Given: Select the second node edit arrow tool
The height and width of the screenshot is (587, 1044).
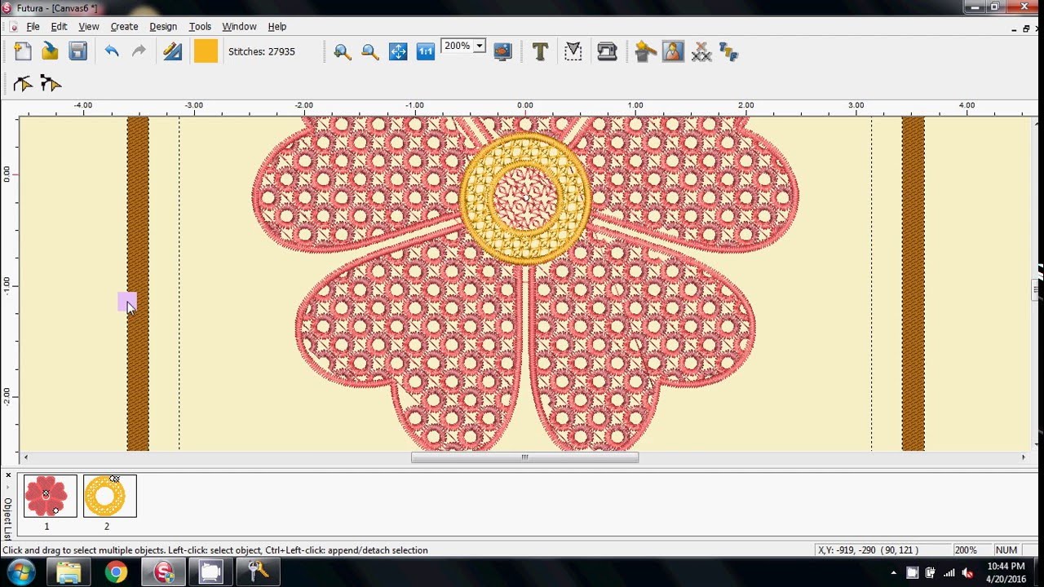Looking at the screenshot, I should pos(51,83).
